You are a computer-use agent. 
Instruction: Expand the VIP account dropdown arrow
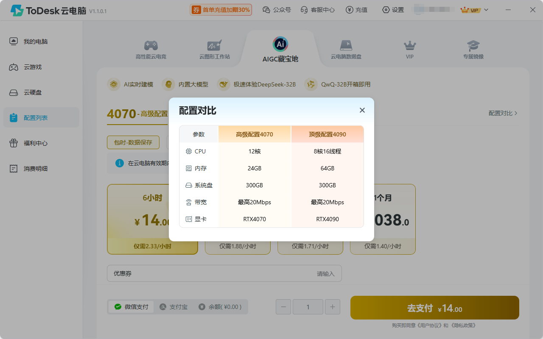click(x=486, y=10)
